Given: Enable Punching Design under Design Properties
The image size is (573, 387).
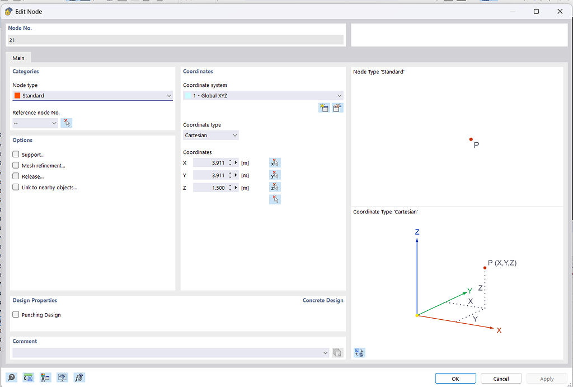Looking at the screenshot, I should 16,315.
